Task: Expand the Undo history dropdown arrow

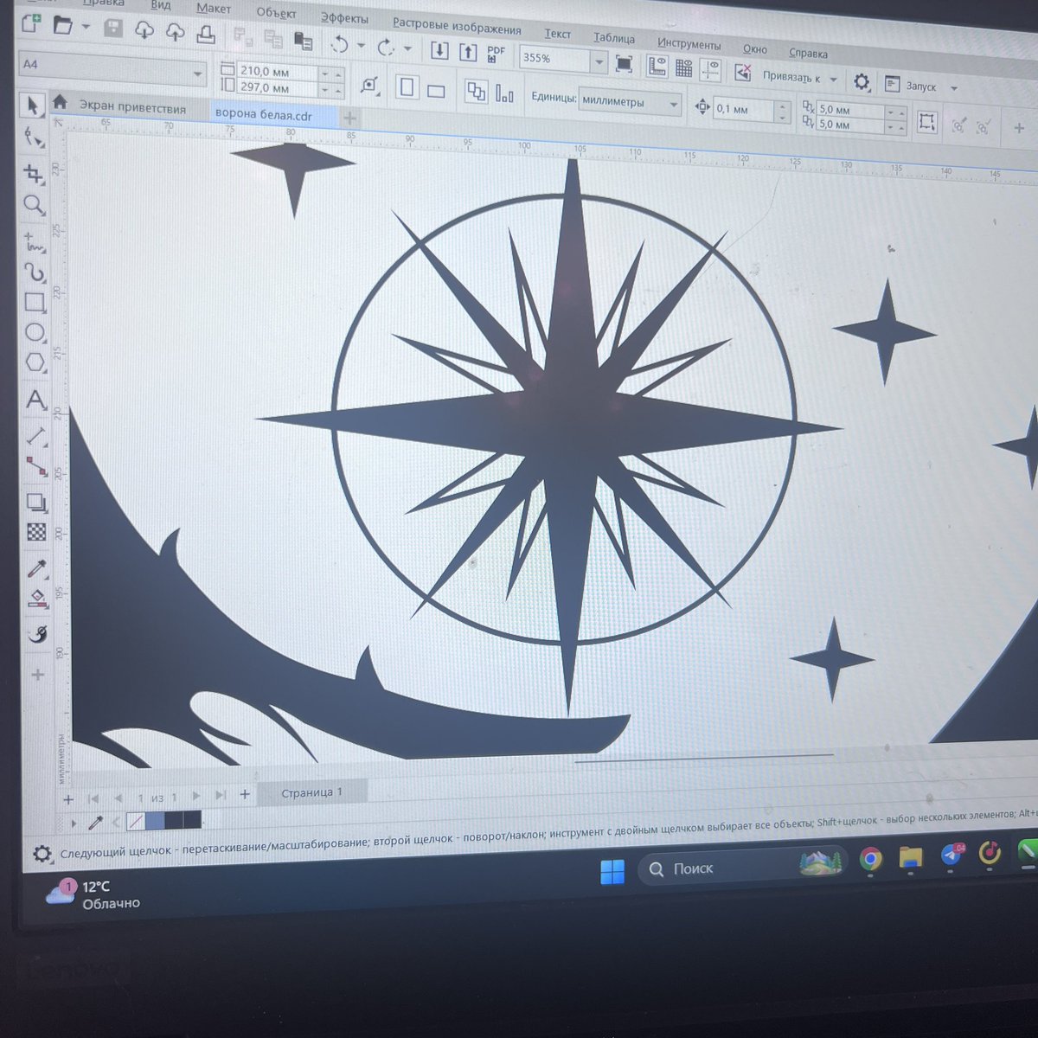Action: point(361,45)
